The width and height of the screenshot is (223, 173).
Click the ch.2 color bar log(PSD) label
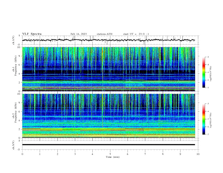211,120
